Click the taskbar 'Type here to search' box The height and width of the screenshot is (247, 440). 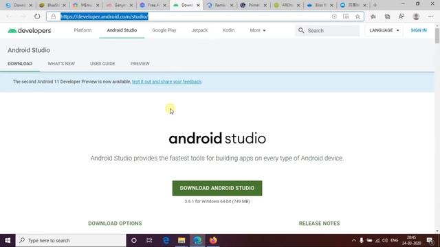tap(71, 240)
